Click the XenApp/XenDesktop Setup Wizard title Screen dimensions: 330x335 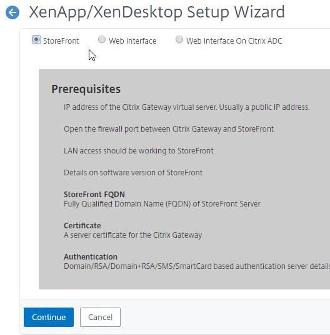[x=157, y=12]
